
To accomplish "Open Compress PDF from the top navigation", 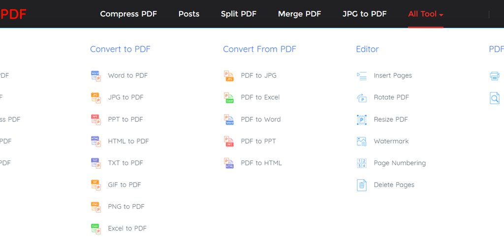I will (x=128, y=14).
